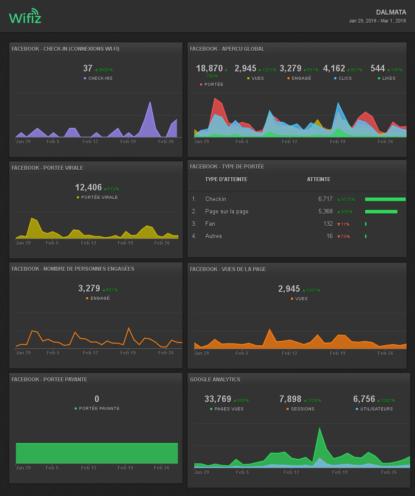The image size is (415, 496).
Task: Click the purple Check-ins legend dot
Action: (85, 78)
